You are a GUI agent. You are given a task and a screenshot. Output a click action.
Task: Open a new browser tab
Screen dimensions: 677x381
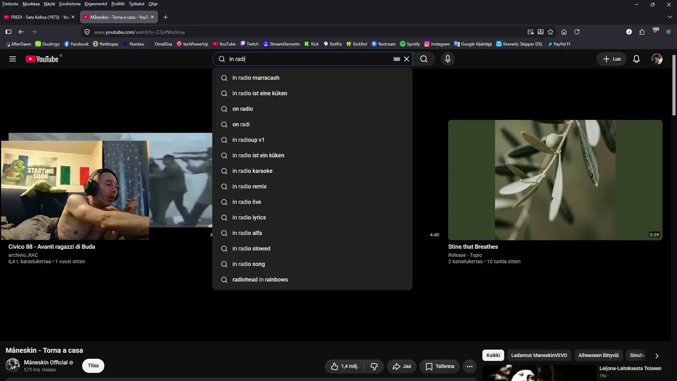coord(166,17)
